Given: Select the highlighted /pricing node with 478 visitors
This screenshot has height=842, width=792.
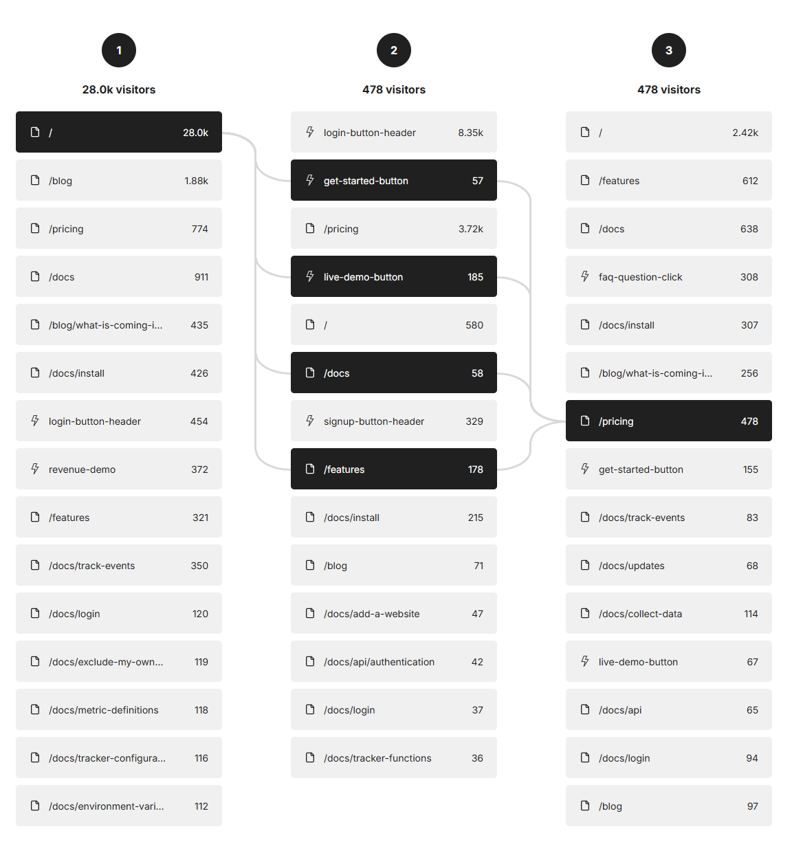Looking at the screenshot, I should click(668, 421).
